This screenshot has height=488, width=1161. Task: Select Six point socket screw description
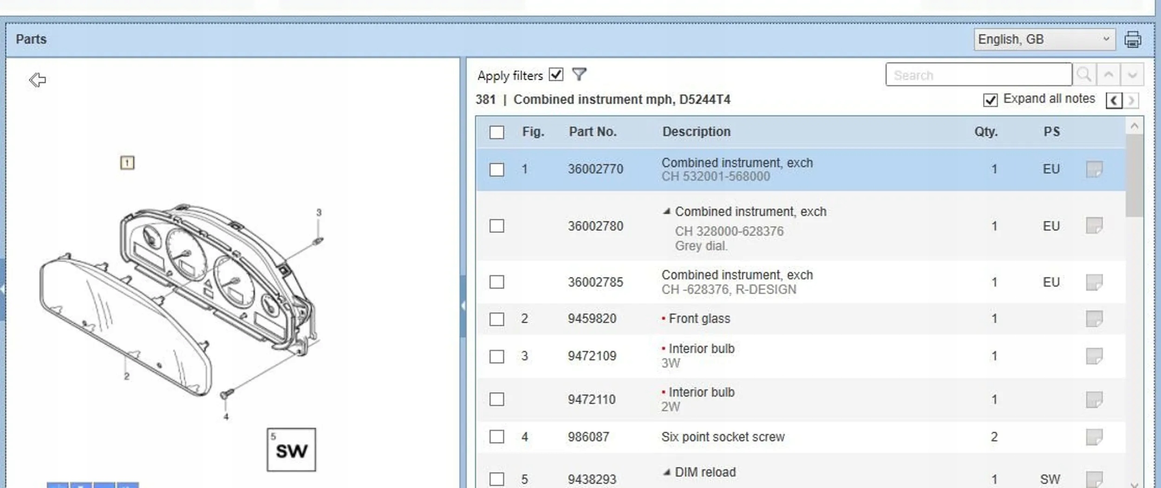(723, 437)
